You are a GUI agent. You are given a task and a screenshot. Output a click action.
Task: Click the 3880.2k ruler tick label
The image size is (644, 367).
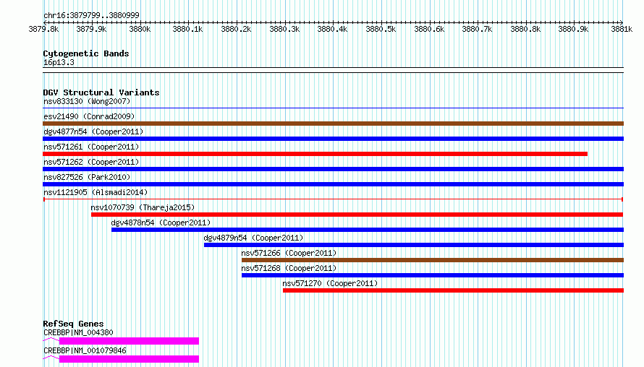(x=236, y=29)
